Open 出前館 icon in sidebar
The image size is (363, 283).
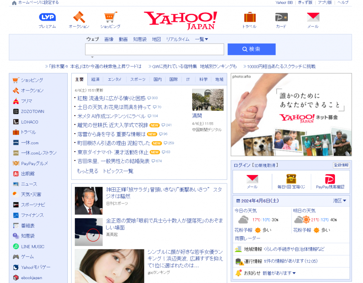point(16,174)
